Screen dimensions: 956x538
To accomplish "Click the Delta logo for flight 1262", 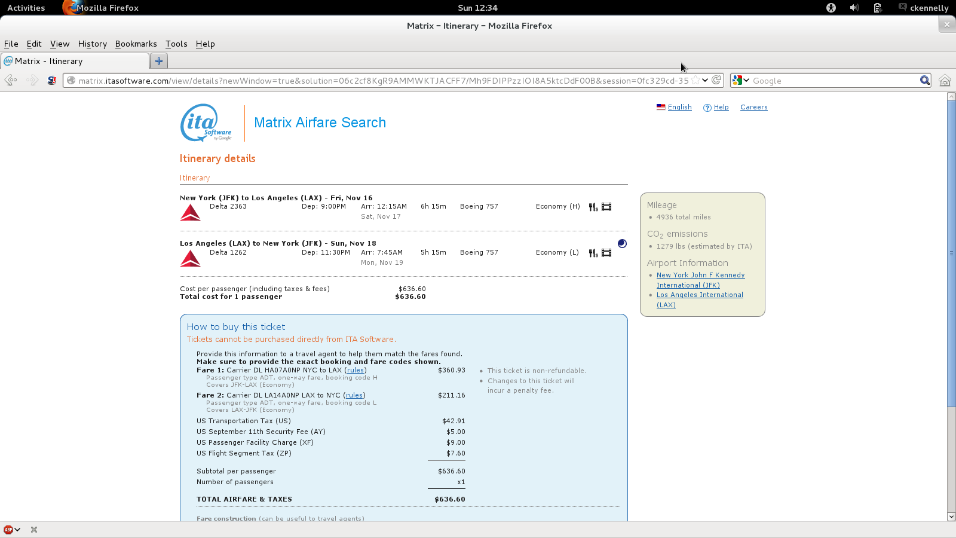I will tap(191, 258).
